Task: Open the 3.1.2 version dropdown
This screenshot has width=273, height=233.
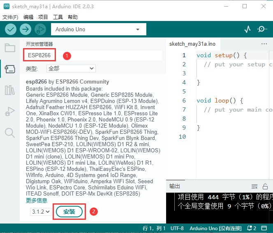Action: coord(41,212)
